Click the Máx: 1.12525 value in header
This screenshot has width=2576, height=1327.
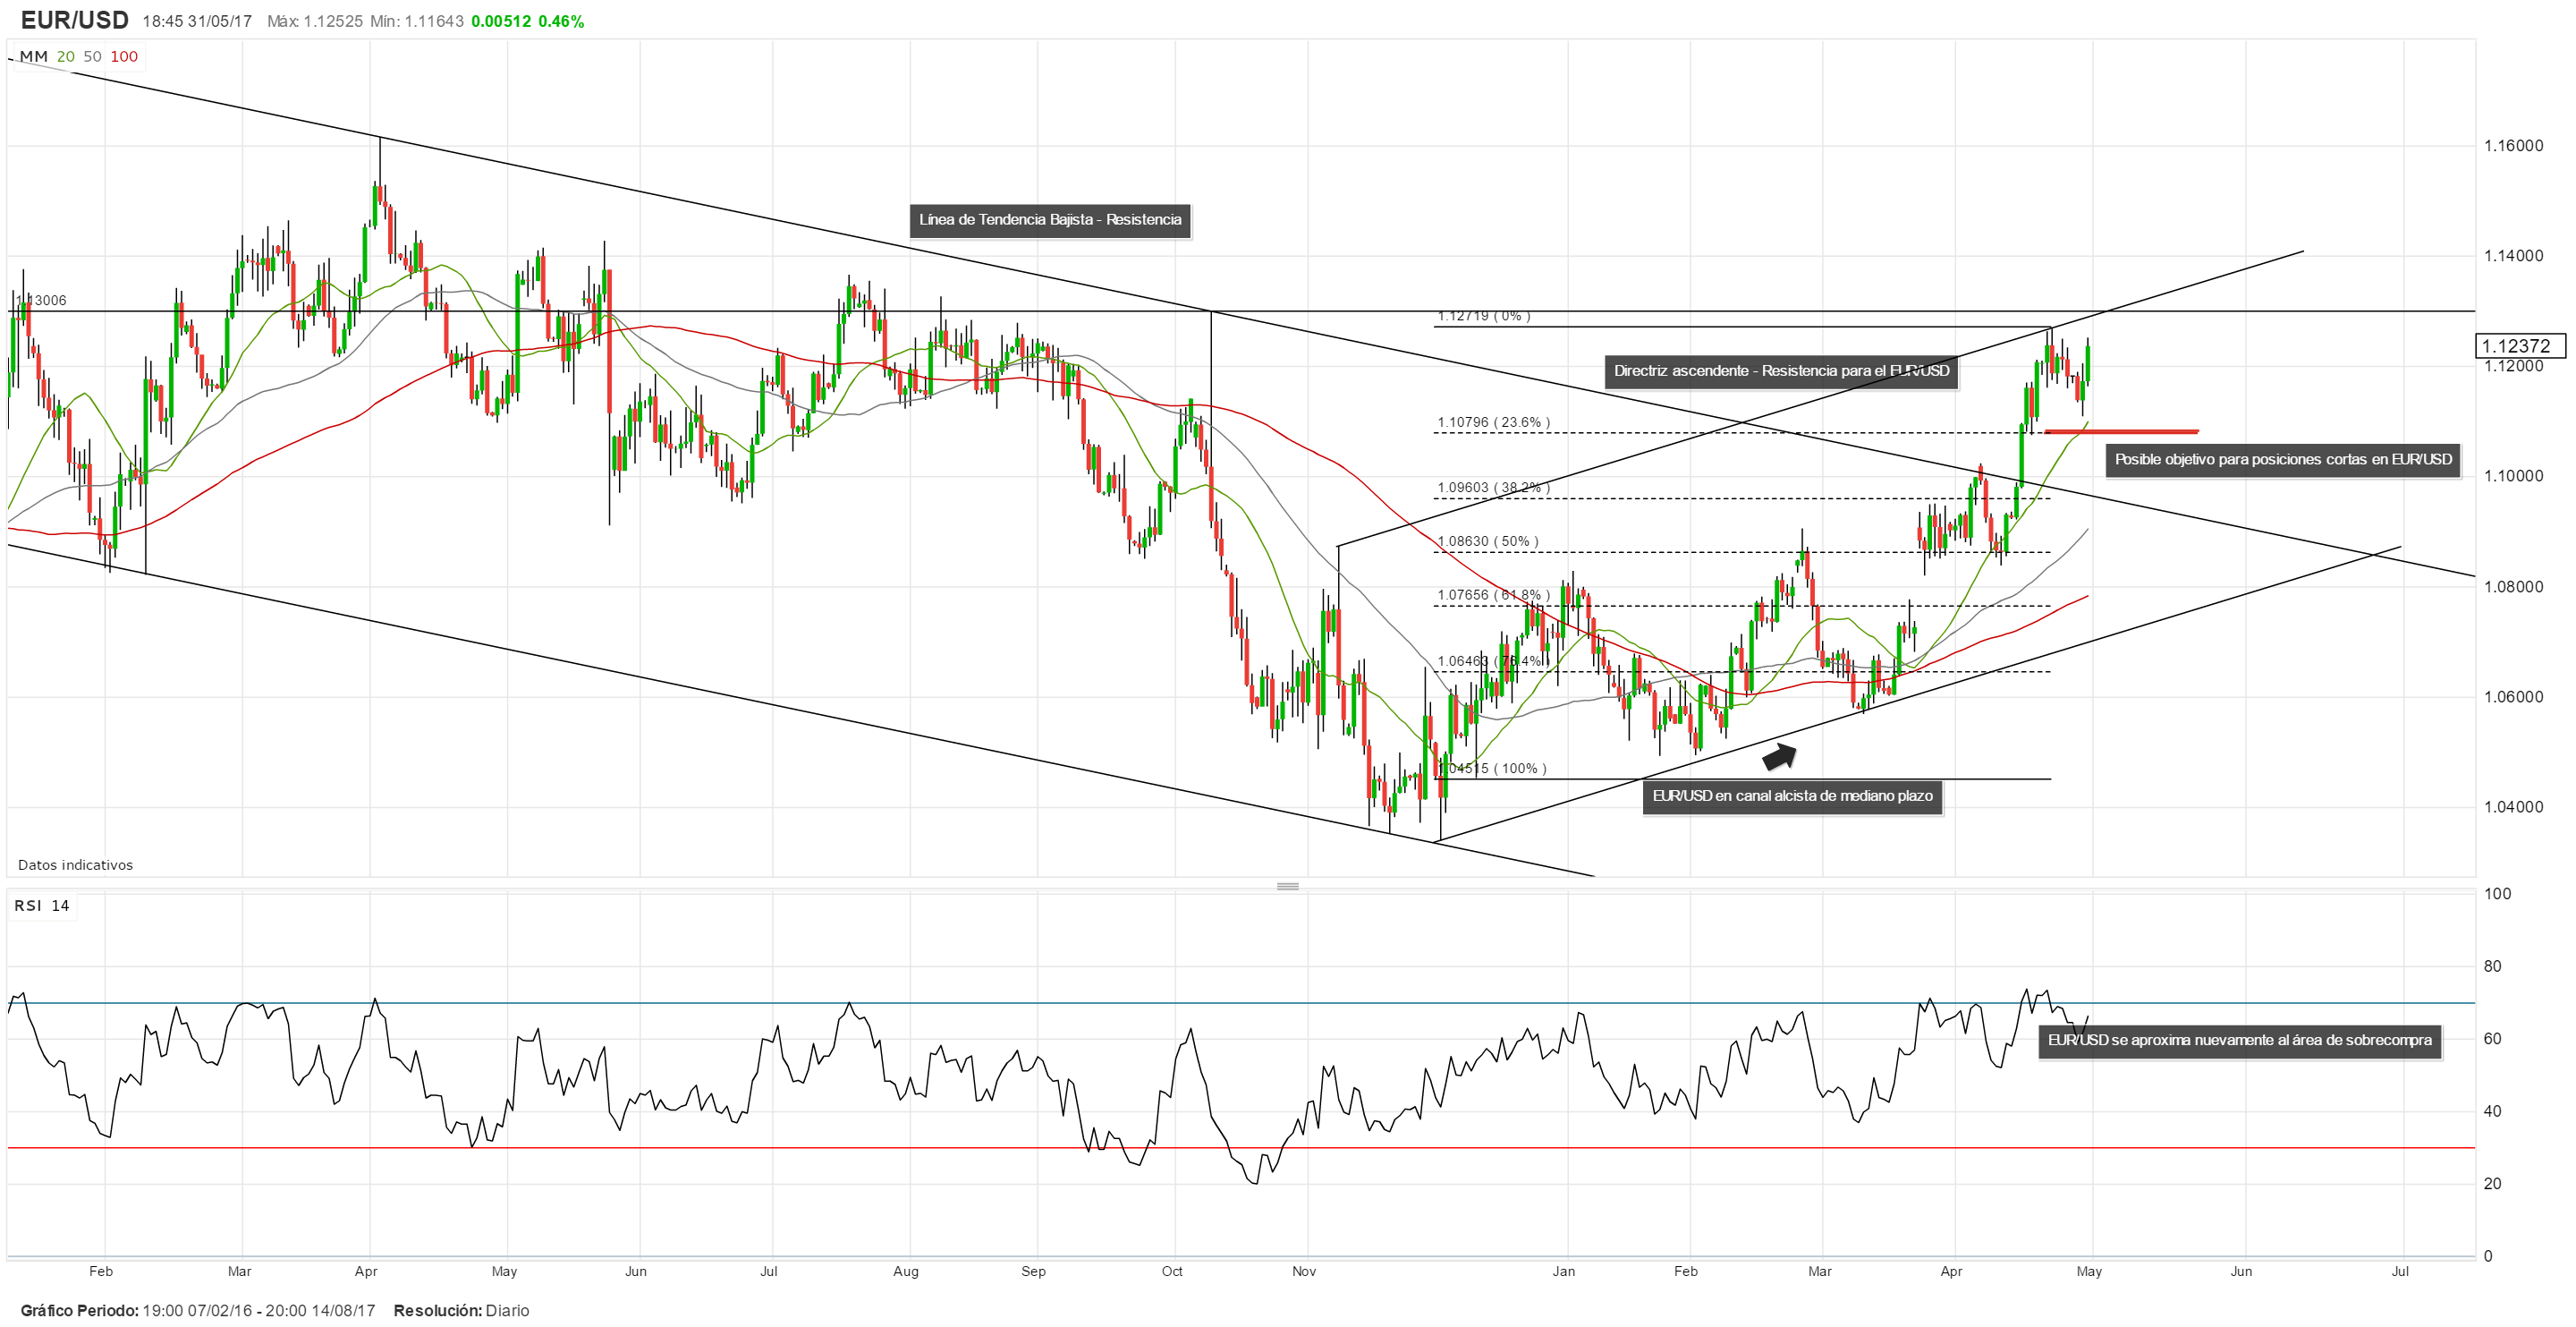pos(315,21)
